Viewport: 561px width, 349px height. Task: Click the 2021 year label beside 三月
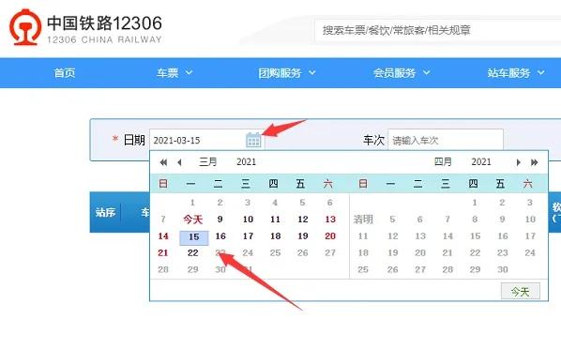pyautogui.click(x=246, y=162)
